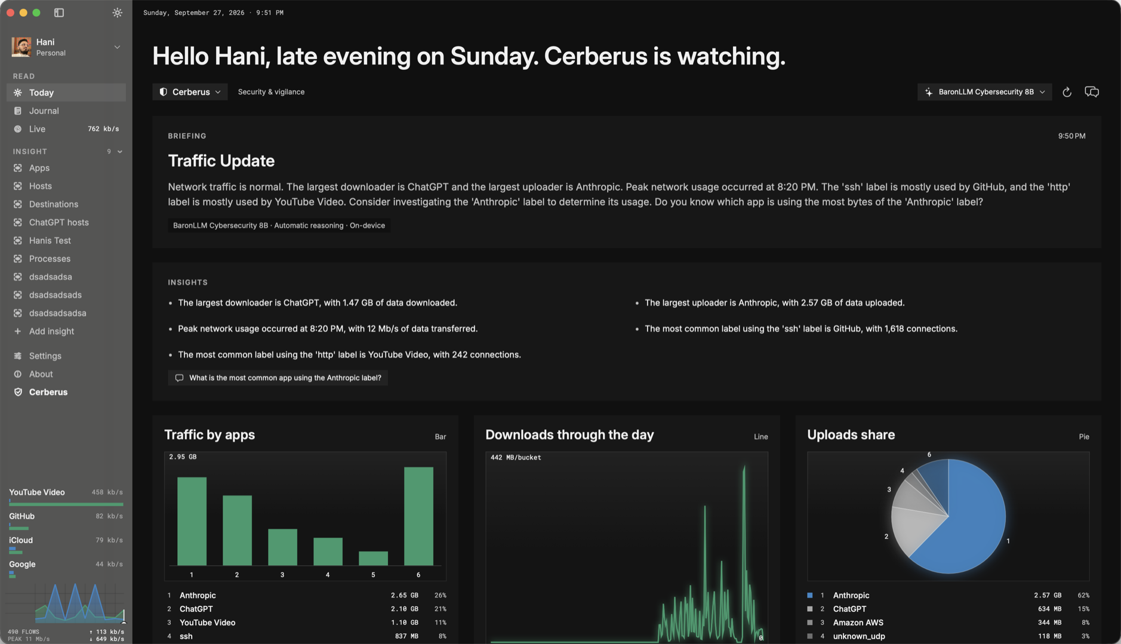Click the ssh row in Traffic by apps list
The height and width of the screenshot is (644, 1121).
point(306,636)
